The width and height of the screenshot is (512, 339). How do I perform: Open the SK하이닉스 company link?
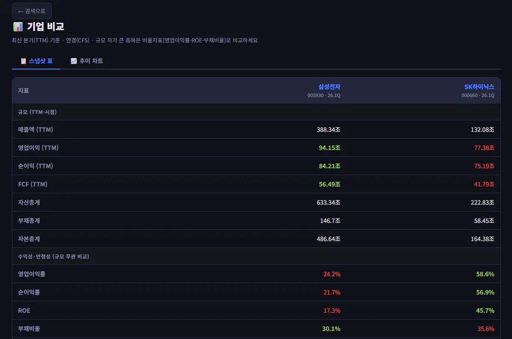tap(479, 87)
